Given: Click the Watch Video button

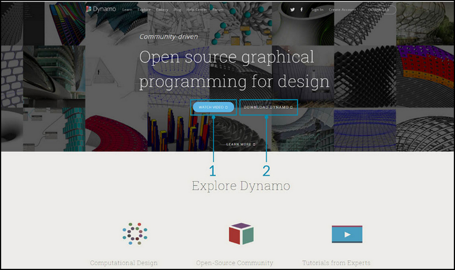Looking at the screenshot, I should click(213, 107).
